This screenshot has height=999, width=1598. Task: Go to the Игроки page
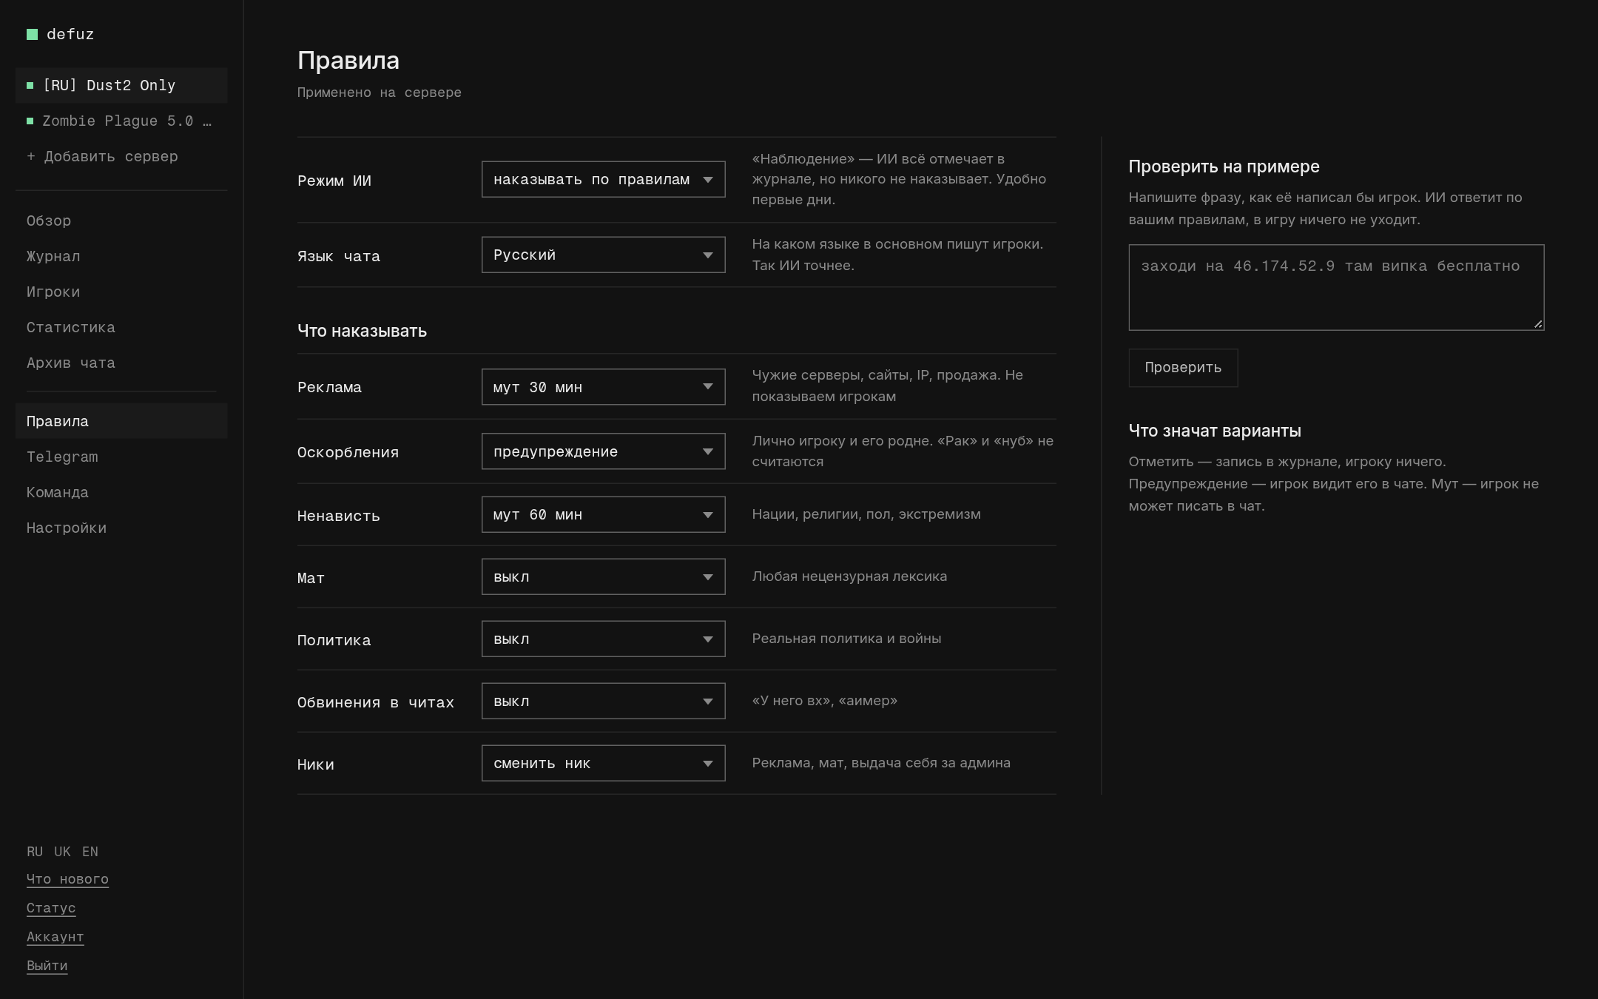[x=121, y=292]
